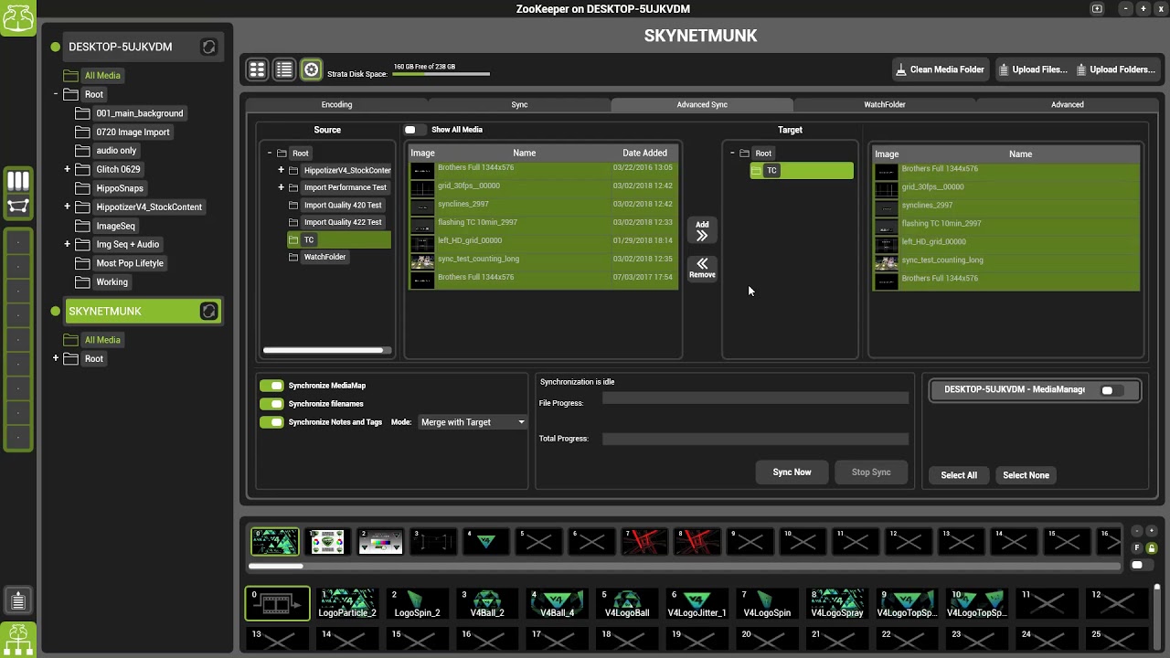
Task: Click the LogoSpin_2 clip thumbnail
Action: (x=417, y=603)
